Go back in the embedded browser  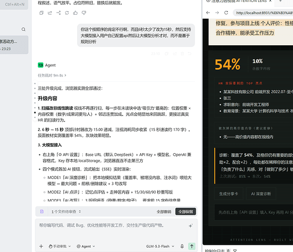click(208, 13)
